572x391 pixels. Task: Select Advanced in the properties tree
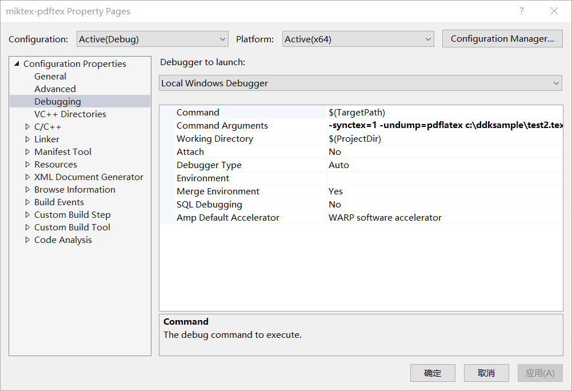tap(55, 89)
